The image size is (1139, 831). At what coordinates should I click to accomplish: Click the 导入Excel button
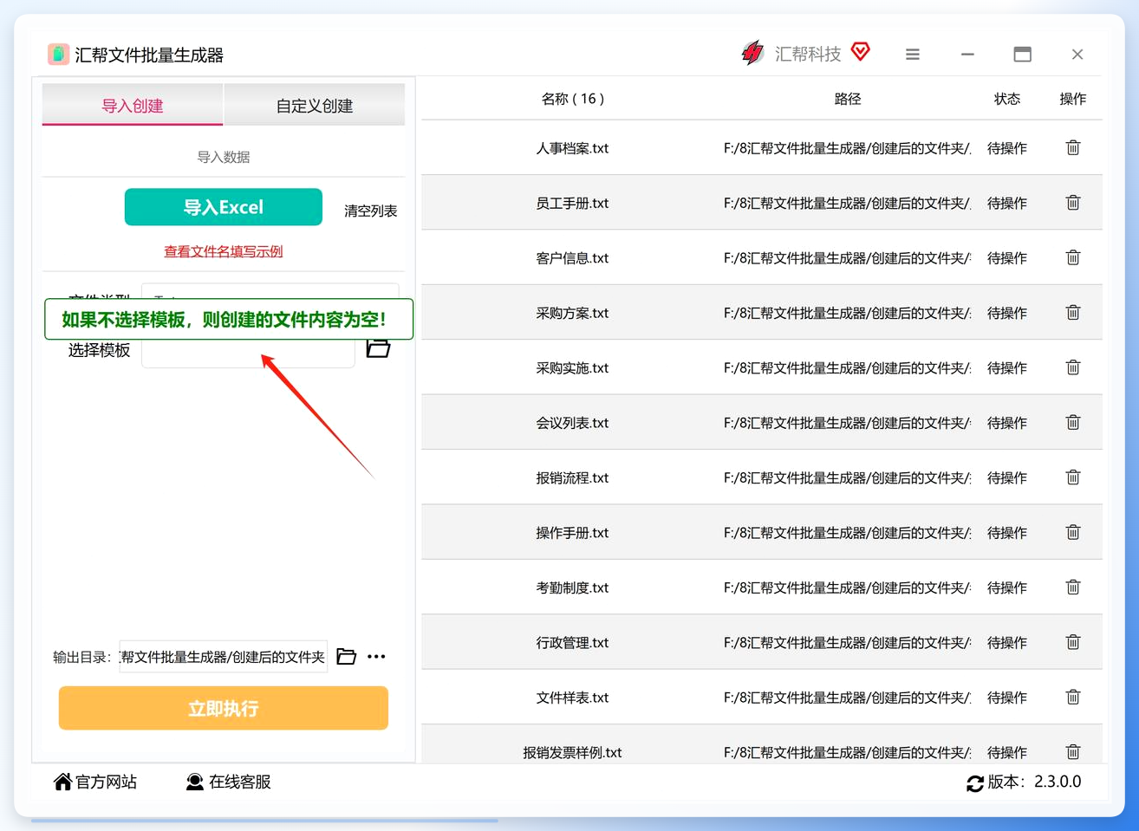click(224, 207)
